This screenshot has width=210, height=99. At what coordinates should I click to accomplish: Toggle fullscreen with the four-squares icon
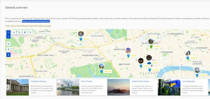coord(8,44)
